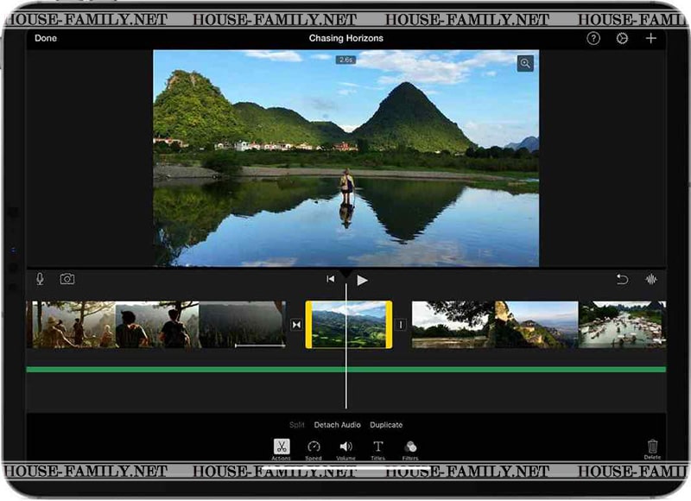Screen dimensions: 691x501
Task: Tap the transition marker after the selected clip
Action: [401, 325]
